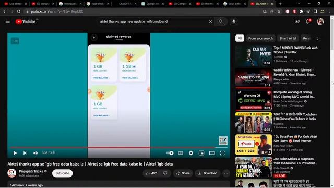Select the Related chip
Screen dimensions: 334x188
306,38
